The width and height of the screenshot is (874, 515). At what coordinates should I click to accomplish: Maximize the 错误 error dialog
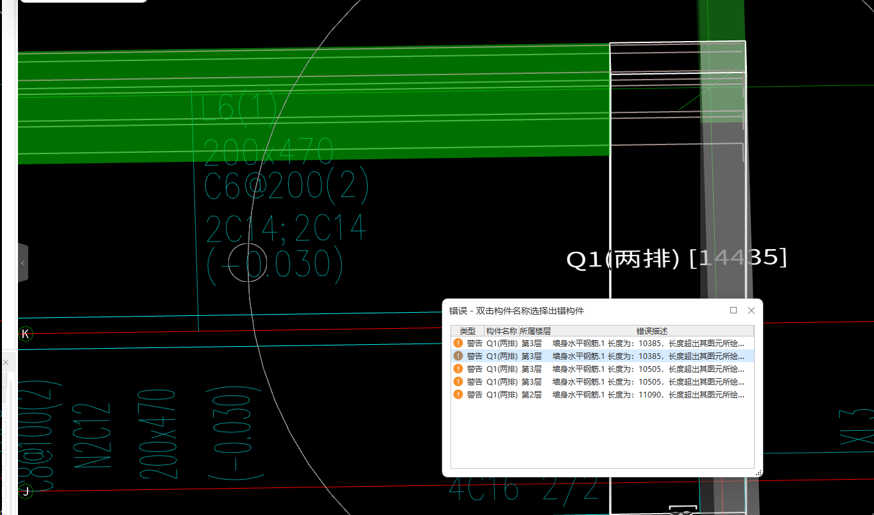point(733,310)
